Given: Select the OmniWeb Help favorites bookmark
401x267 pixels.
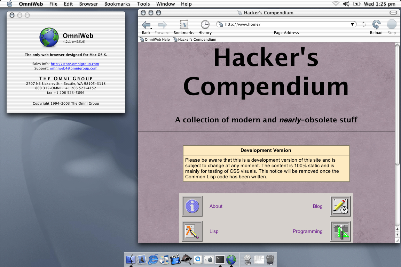Looking at the screenshot, I should coord(155,39).
